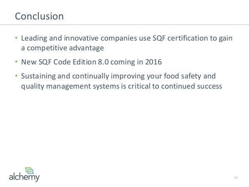The width and height of the screenshot is (249, 187).
Task: Click the alchemy wordmark text
Action: [x=24, y=177]
